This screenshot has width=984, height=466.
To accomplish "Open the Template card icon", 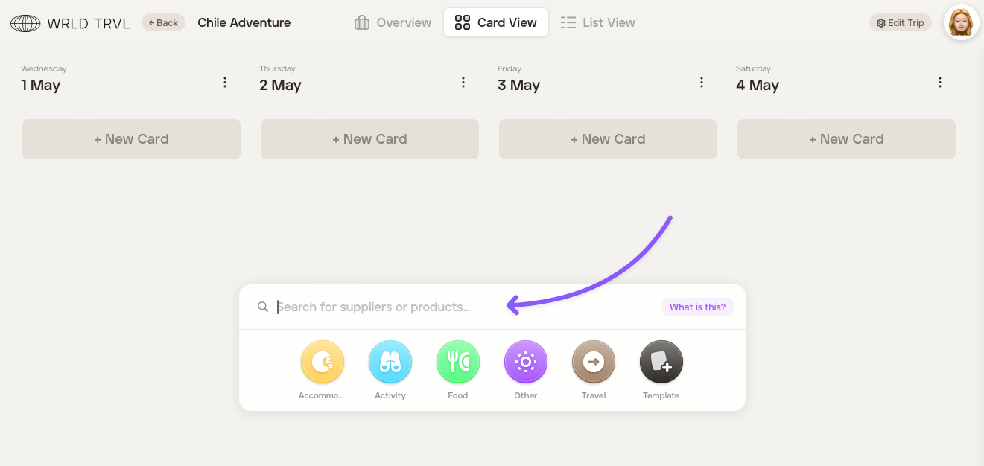I will pyautogui.click(x=661, y=363).
